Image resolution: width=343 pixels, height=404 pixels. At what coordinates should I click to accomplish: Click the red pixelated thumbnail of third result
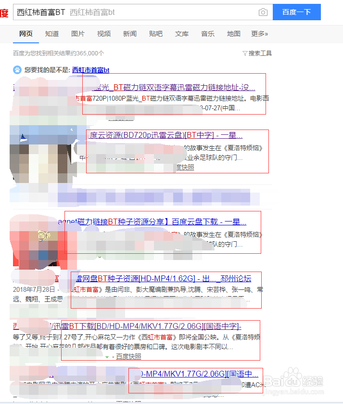43,242
